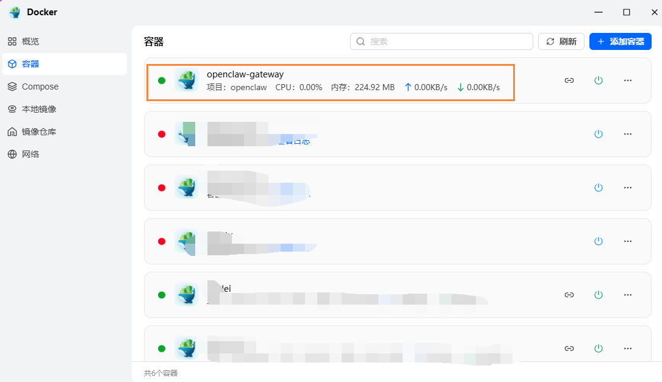This screenshot has width=662, height=382.
Task: Open more options for container ending "lei"
Action: 628,295
